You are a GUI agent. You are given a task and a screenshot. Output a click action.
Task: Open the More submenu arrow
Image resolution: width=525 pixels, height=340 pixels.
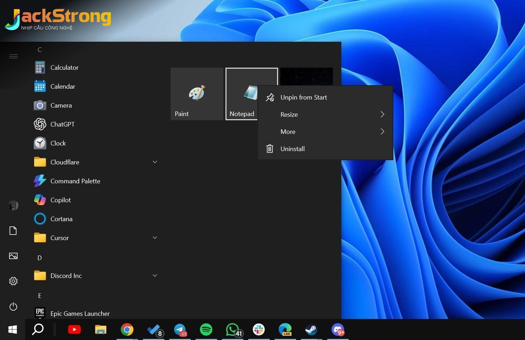pyautogui.click(x=382, y=131)
